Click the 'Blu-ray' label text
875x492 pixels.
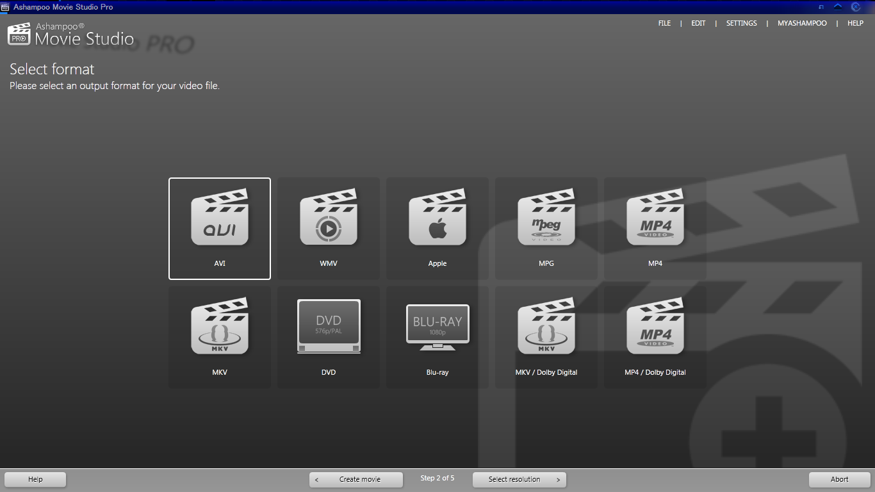(437, 372)
